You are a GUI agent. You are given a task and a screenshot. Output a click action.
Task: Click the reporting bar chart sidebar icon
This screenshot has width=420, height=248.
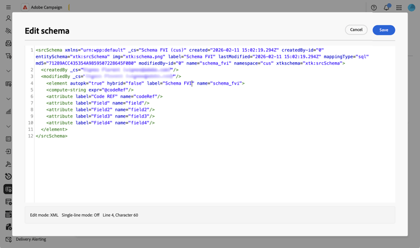tap(8, 111)
